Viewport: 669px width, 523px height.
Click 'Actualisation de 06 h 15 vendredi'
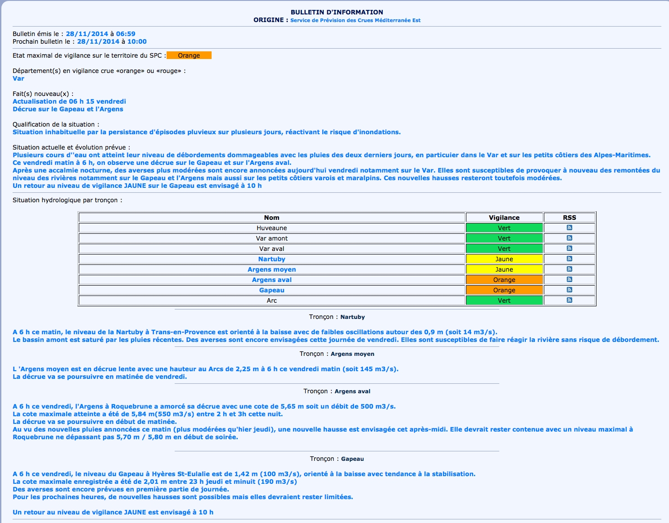[69, 101]
